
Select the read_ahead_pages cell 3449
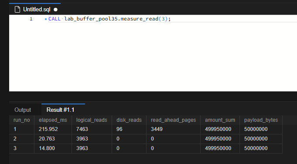(173, 130)
